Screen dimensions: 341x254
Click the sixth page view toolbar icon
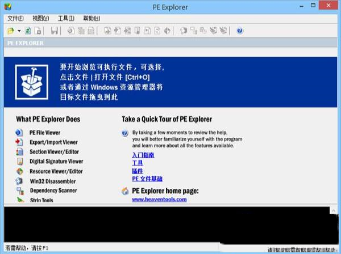pyautogui.click(x=157, y=31)
